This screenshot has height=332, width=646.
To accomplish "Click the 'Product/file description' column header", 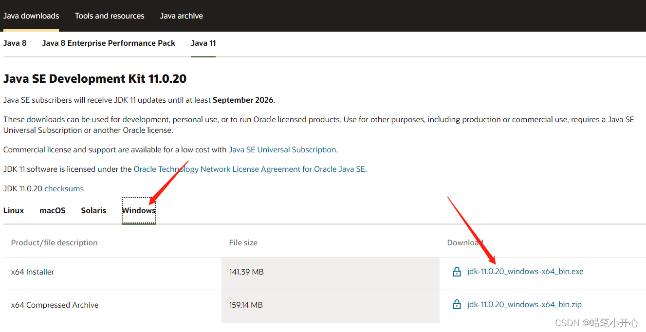I will click(55, 242).
